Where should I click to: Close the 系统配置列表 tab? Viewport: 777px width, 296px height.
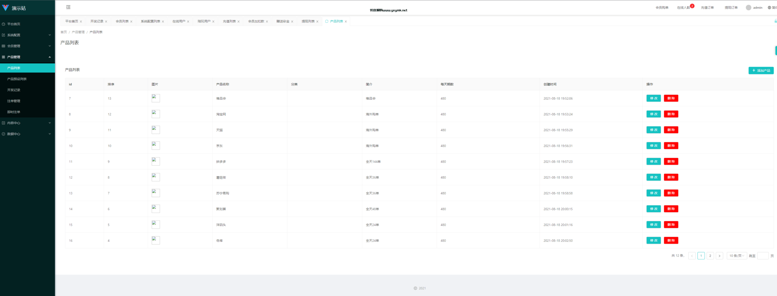[163, 22]
